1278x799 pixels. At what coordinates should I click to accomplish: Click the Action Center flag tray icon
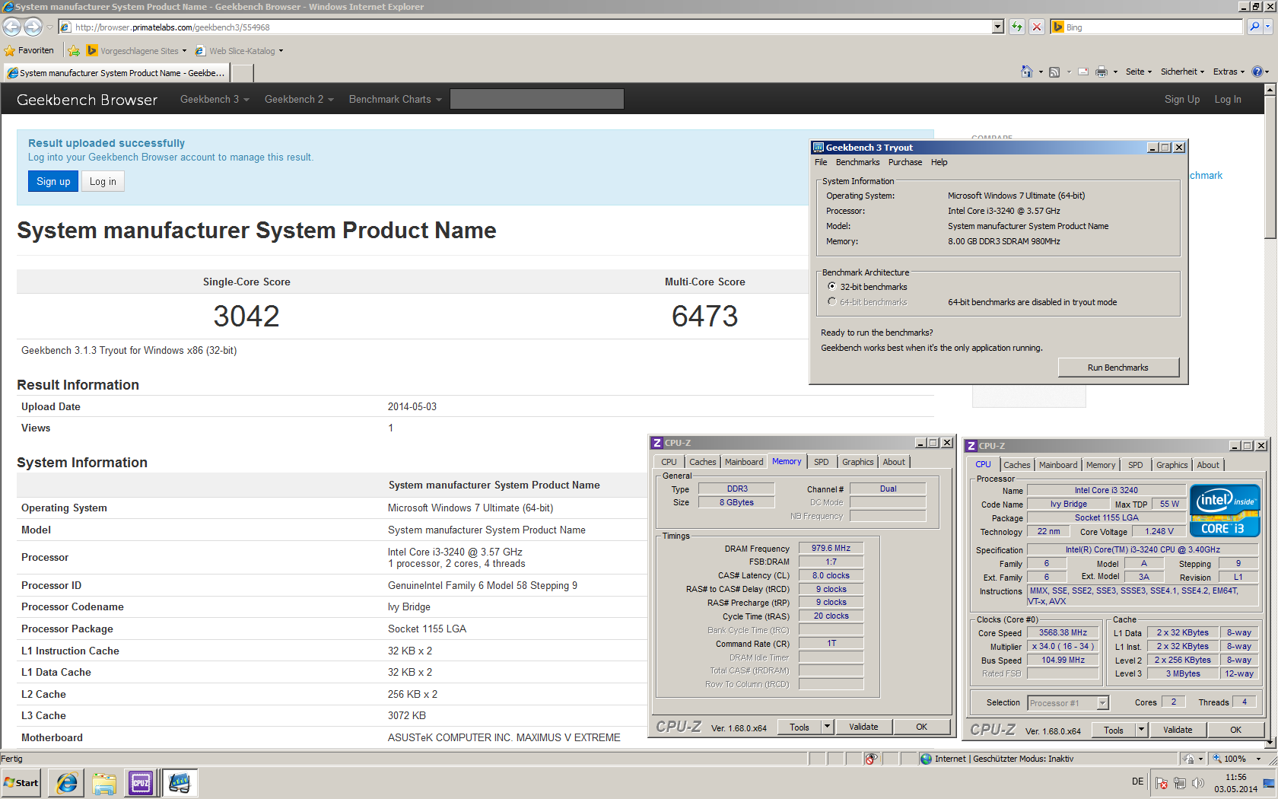pyautogui.click(x=1162, y=783)
